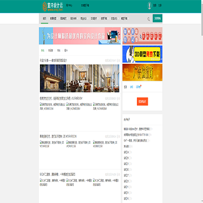The height and width of the screenshot is (203, 203).
Task: Open the pink sidebar ad banner
Action: (x=142, y=36)
